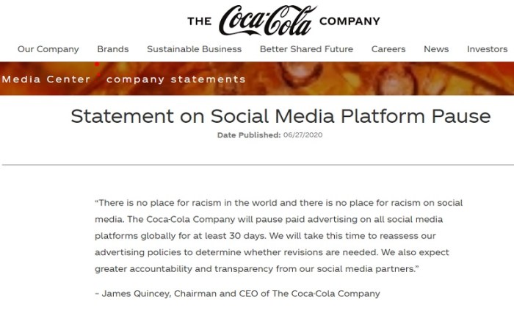Open the Investors section
This screenshot has height=311, width=514.
[x=487, y=49]
